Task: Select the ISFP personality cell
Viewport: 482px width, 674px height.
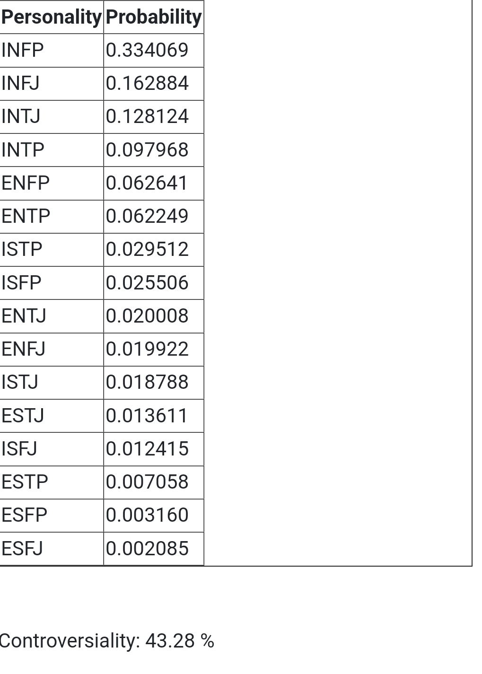Action: coord(51,283)
